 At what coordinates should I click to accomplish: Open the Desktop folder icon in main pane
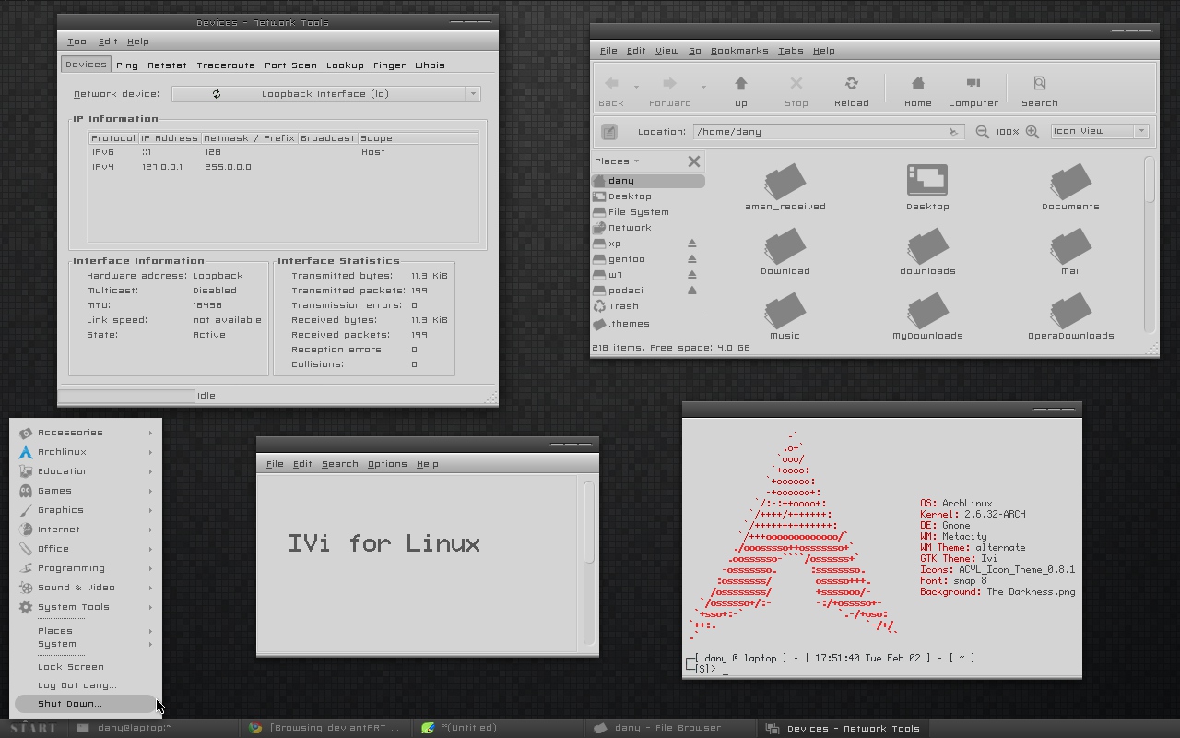[x=927, y=187]
